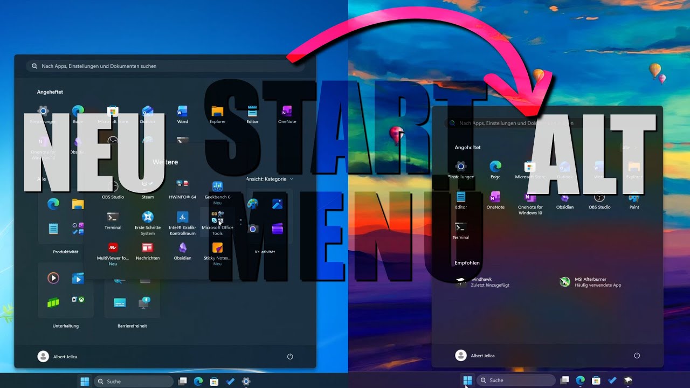Viewport: 690px width, 388px height.
Task: Open the Media Player icon in Unterhaltung
Action: (53, 278)
